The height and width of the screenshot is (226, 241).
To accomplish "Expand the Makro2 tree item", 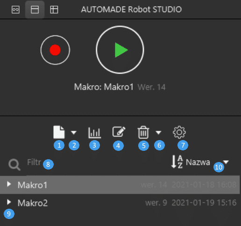I will coord(9,202).
